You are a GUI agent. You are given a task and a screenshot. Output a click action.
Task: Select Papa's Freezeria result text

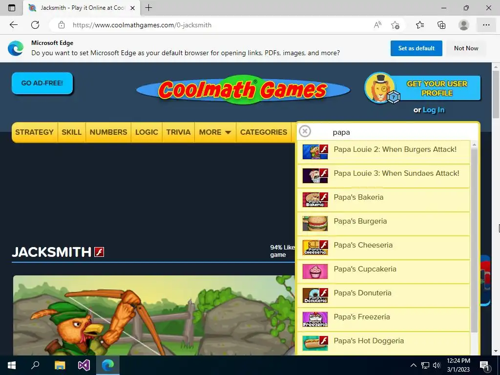[x=362, y=316]
